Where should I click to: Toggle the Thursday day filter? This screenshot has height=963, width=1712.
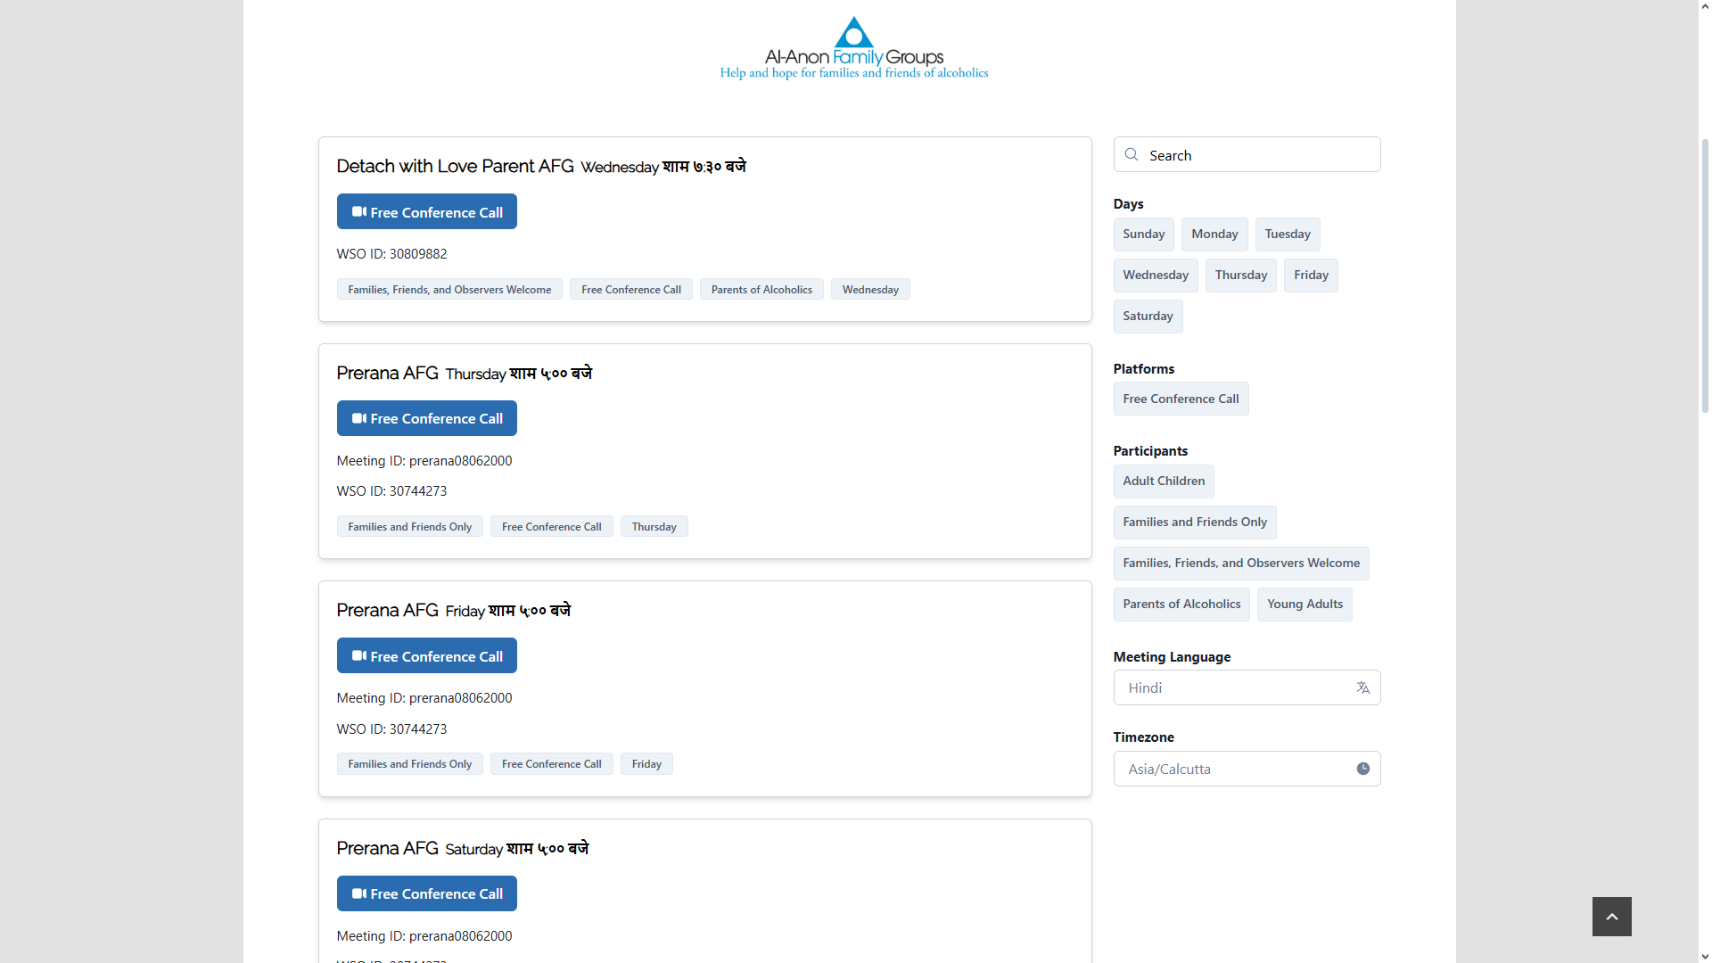(1240, 276)
